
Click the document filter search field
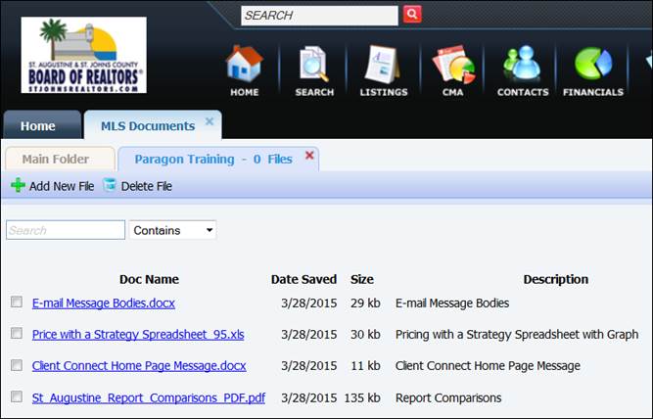pos(66,230)
